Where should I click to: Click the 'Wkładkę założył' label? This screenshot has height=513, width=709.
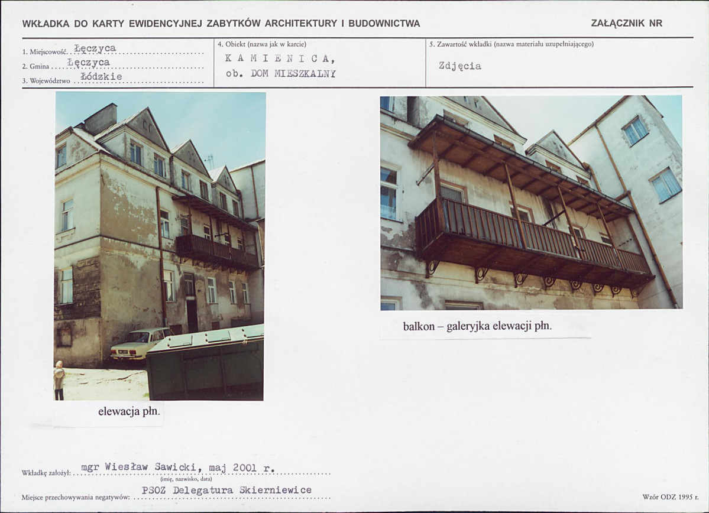pos(46,473)
